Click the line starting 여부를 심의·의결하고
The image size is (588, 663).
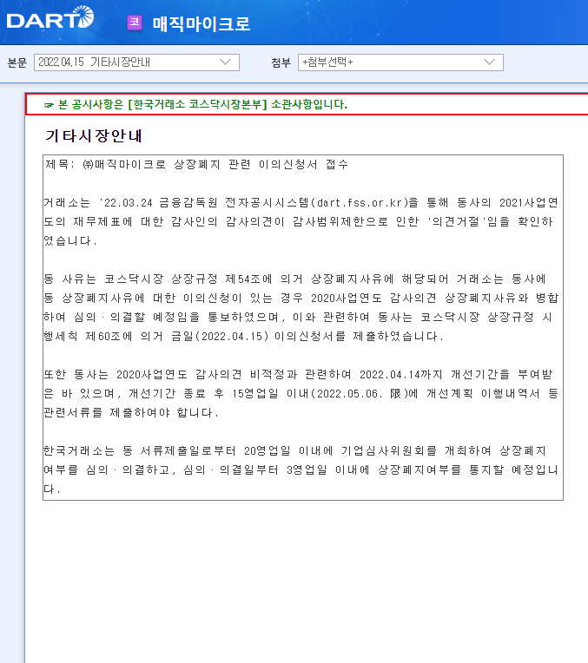pos(301,470)
